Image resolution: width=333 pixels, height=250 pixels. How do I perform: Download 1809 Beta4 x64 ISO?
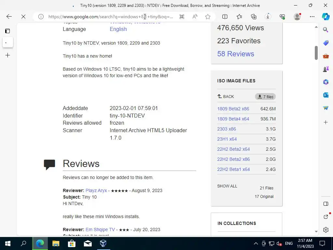[233, 119]
